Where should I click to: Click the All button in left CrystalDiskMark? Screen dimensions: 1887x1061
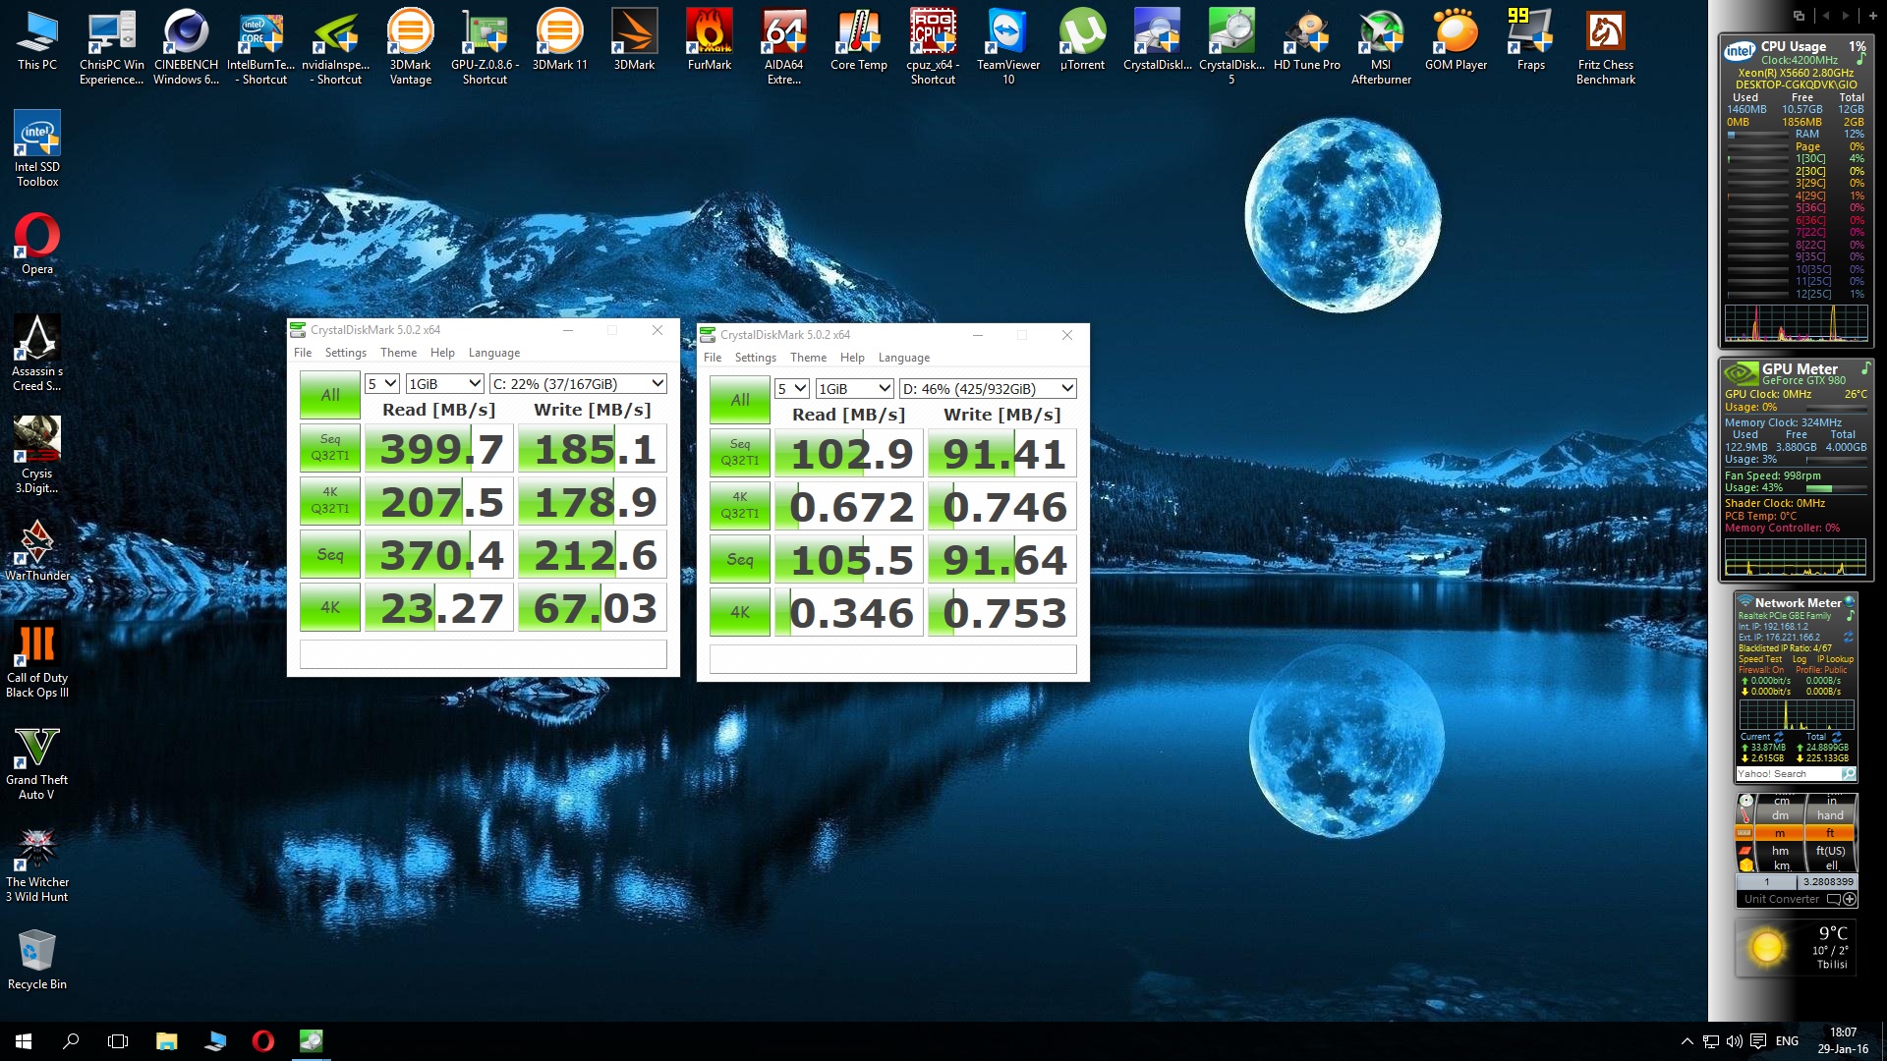[x=330, y=395]
